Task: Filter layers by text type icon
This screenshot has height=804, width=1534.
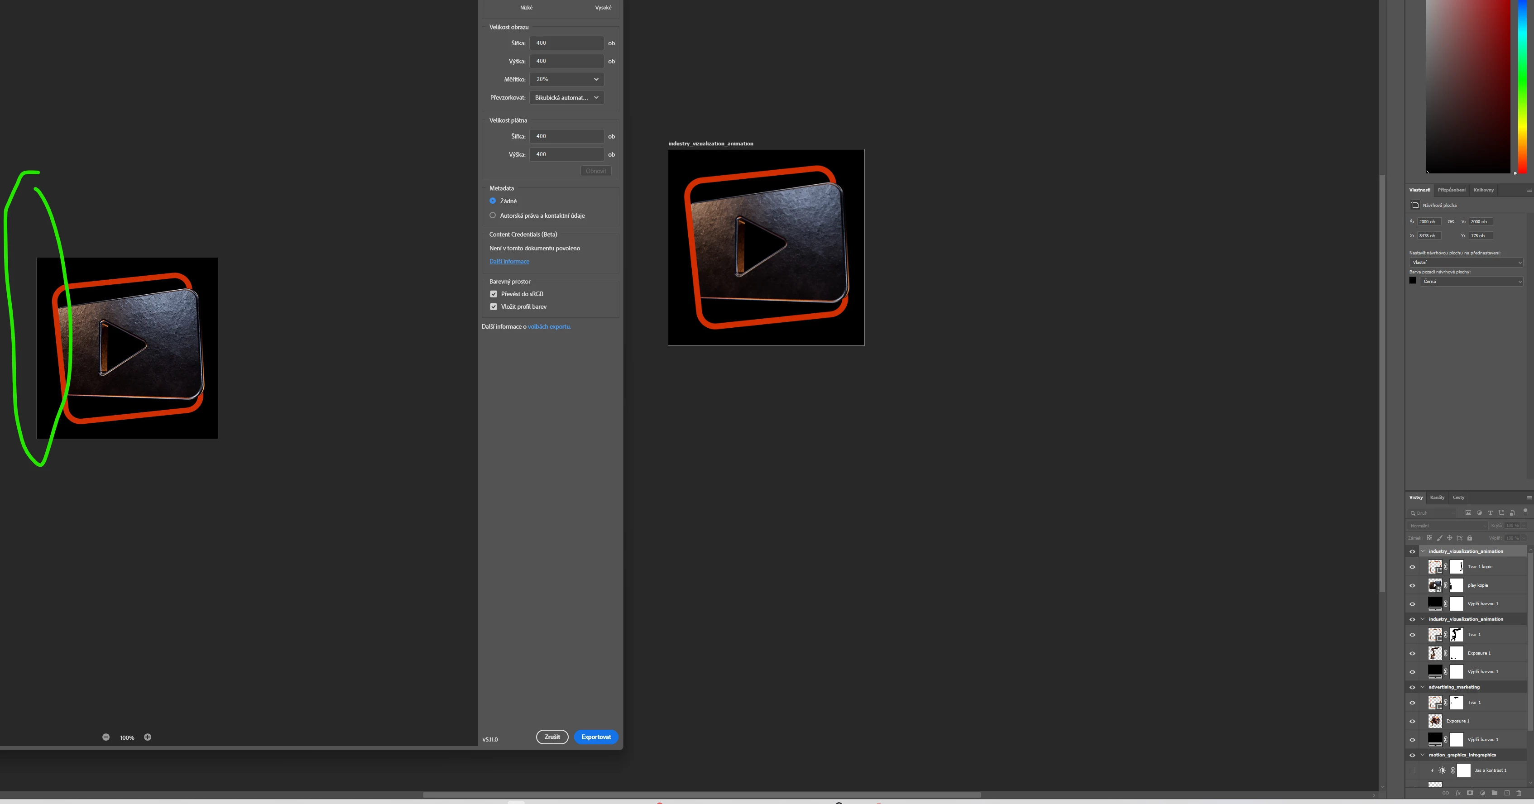Action: [x=1491, y=513]
